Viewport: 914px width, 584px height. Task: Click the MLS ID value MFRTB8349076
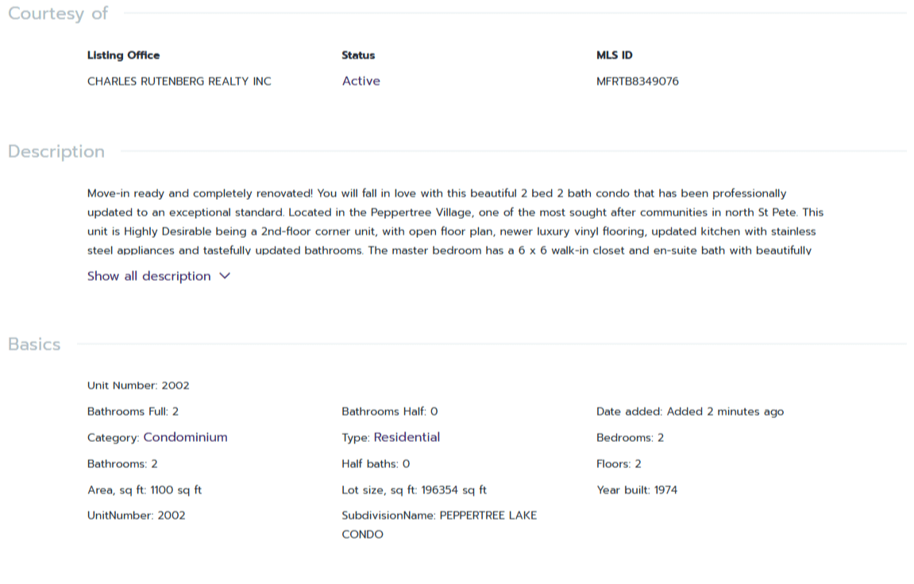click(x=637, y=81)
